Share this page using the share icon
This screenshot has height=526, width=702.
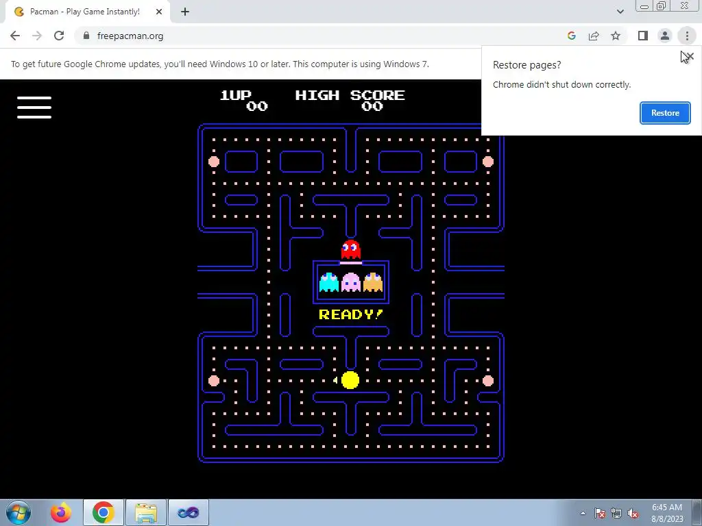594,36
